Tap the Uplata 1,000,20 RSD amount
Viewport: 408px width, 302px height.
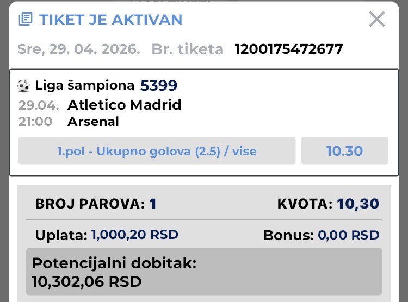point(107,235)
